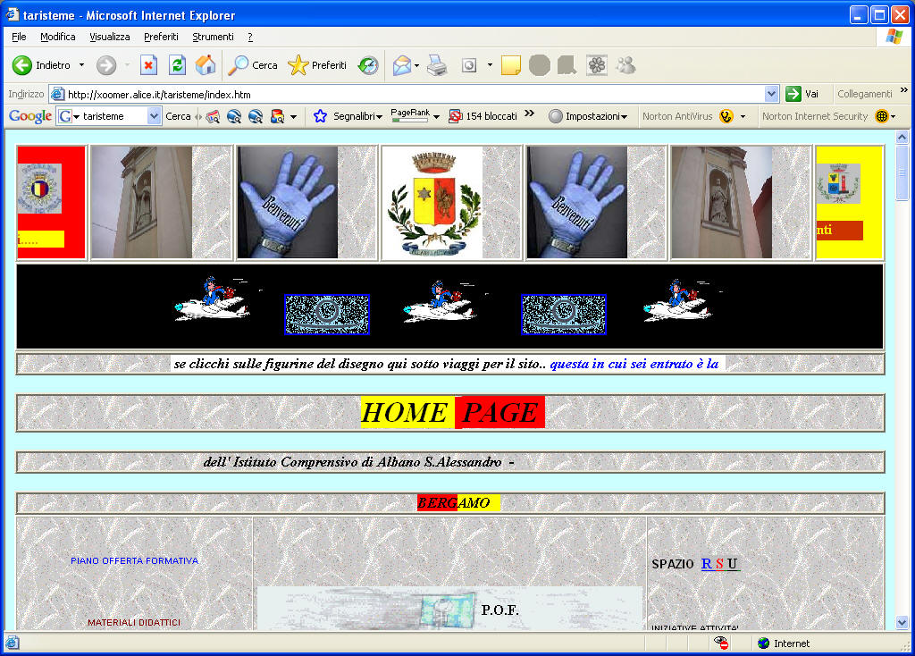Click the page vertical scrollbar down arrow
915x656 pixels.
[x=902, y=622]
